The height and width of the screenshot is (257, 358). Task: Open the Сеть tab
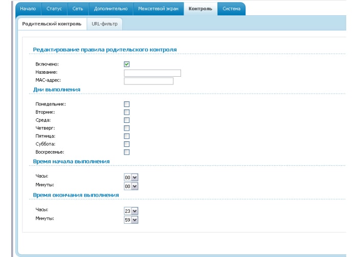(x=78, y=9)
